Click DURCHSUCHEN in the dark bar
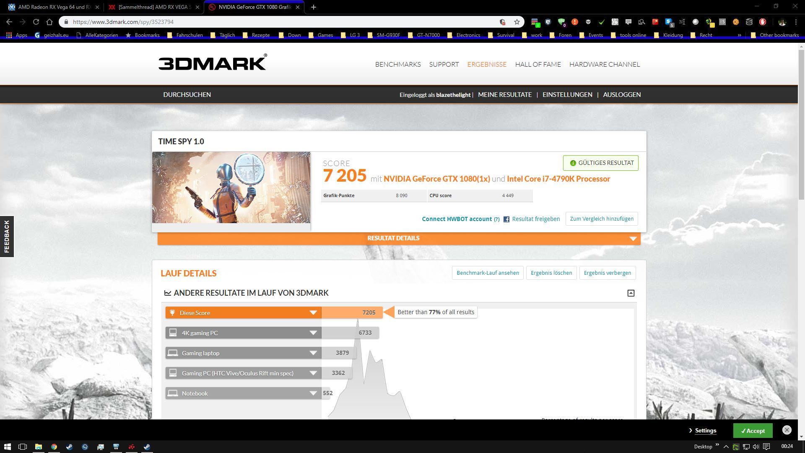The width and height of the screenshot is (805, 453). pyautogui.click(x=187, y=95)
